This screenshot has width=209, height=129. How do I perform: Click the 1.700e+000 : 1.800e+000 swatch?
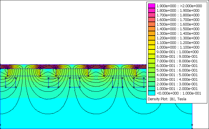[x=152, y=15]
